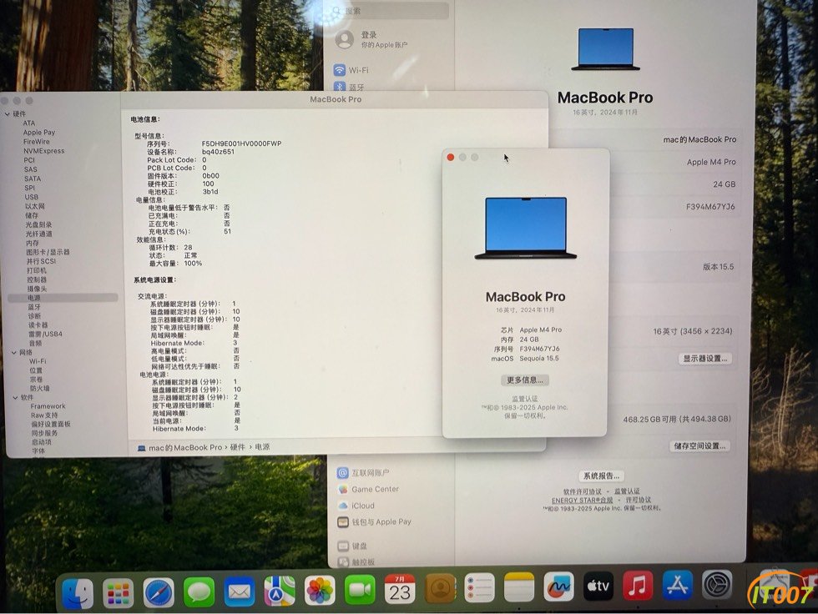Collapse the 网络 tree section

click(14, 352)
